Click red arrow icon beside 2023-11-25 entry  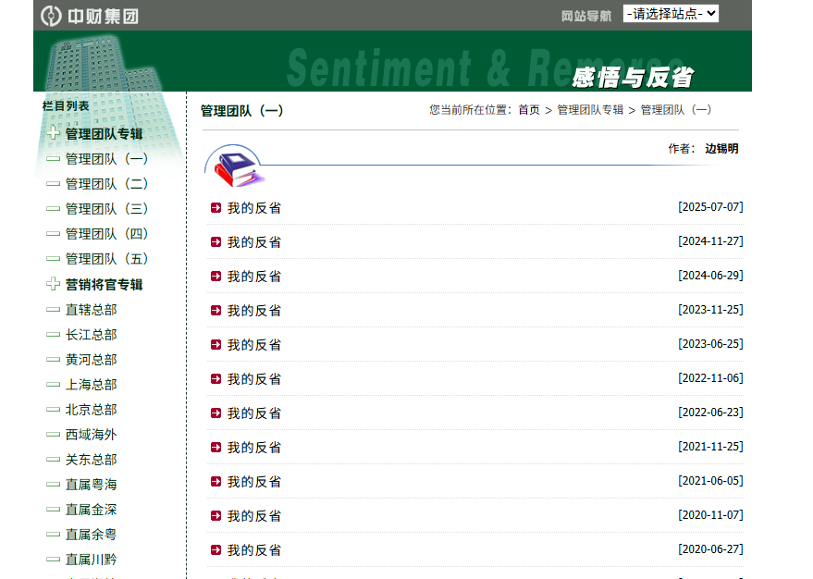click(216, 311)
